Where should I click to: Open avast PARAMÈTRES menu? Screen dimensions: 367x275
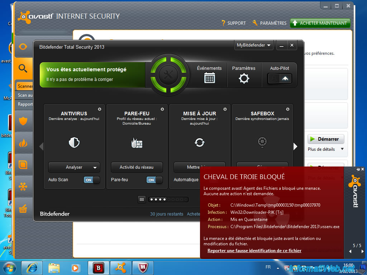[270, 23]
